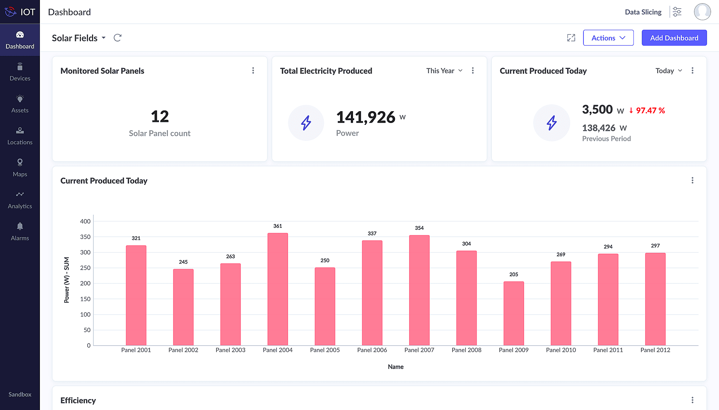Open Data Slicing filter settings icon
719x410 pixels.
tap(677, 12)
